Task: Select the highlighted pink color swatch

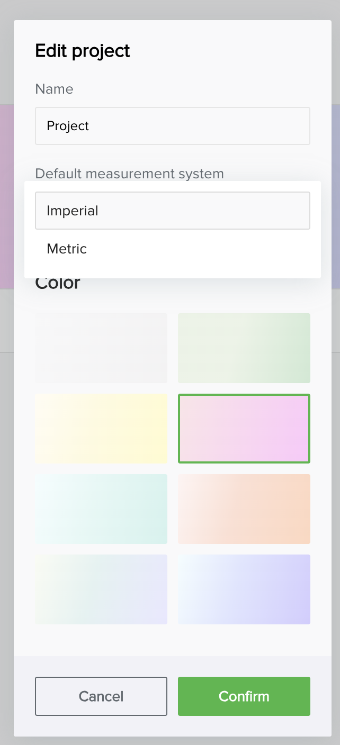Action: click(244, 429)
